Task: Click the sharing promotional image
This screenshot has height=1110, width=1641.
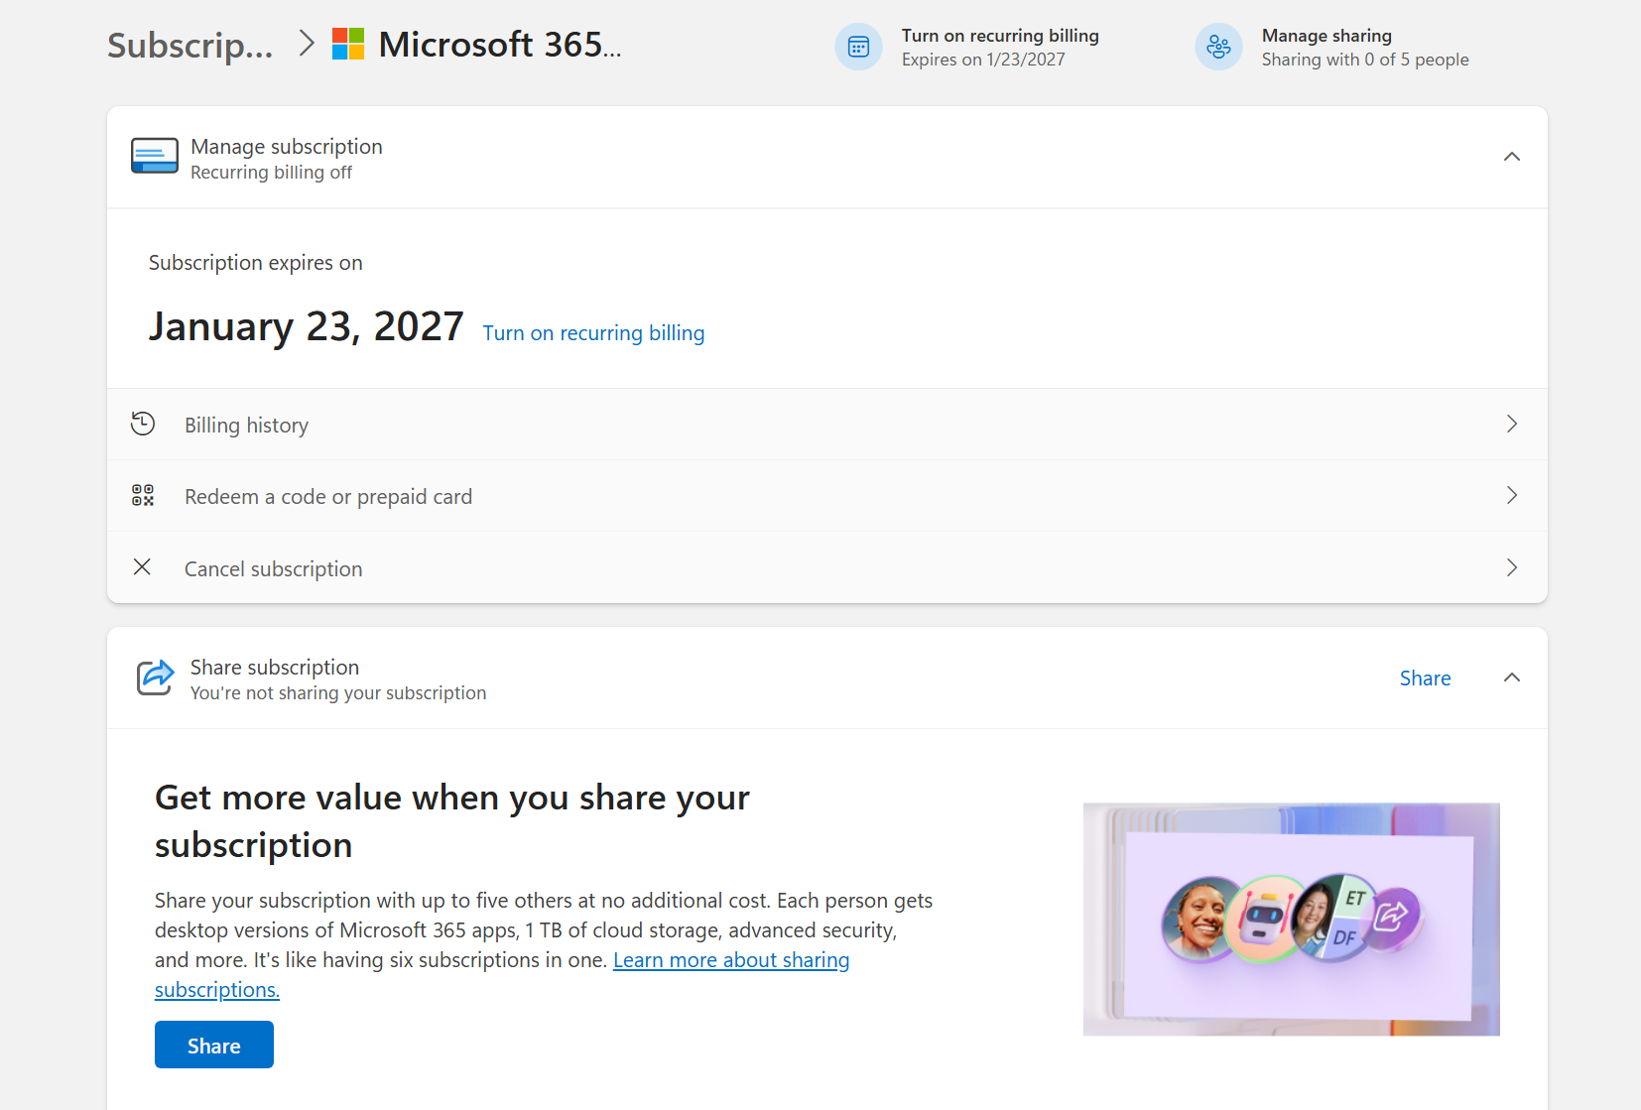Action: 1290,920
